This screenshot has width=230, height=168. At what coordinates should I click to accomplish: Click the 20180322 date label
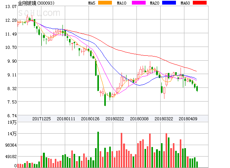[x=164, y=119]
